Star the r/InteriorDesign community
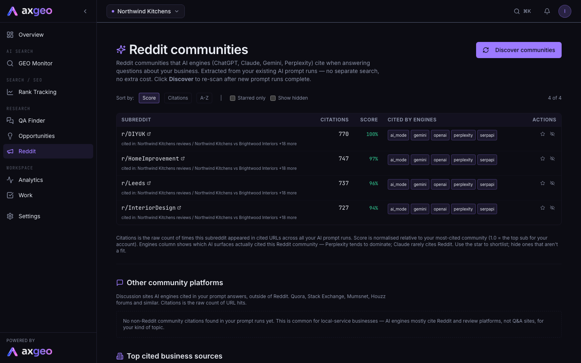This screenshot has width=581, height=363. tap(543, 208)
